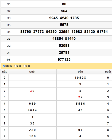Click head values '9 7' for tail 8
This screenshot has height=140, width=112.
point(80,130)
